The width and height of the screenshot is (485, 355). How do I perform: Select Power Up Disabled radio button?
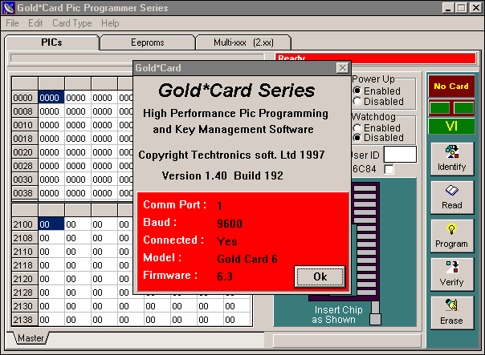click(357, 101)
